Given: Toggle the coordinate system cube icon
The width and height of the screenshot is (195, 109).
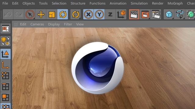Looking at the screenshot, I should pyautogui.click(x=121, y=14).
